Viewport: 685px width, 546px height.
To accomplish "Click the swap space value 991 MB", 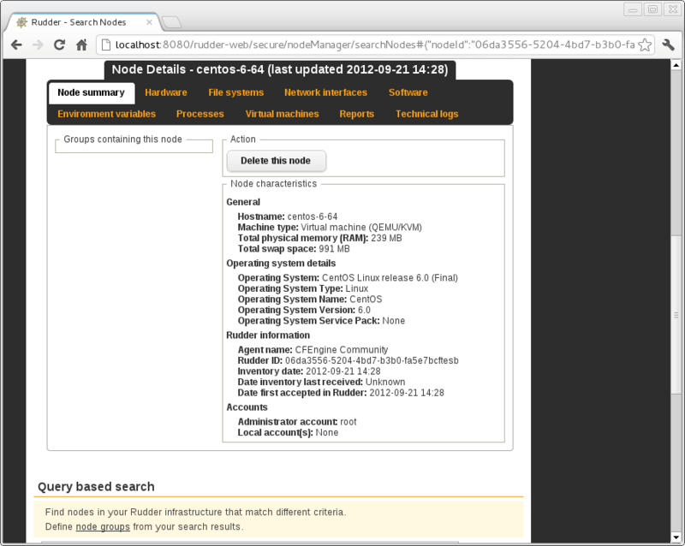I will (334, 249).
